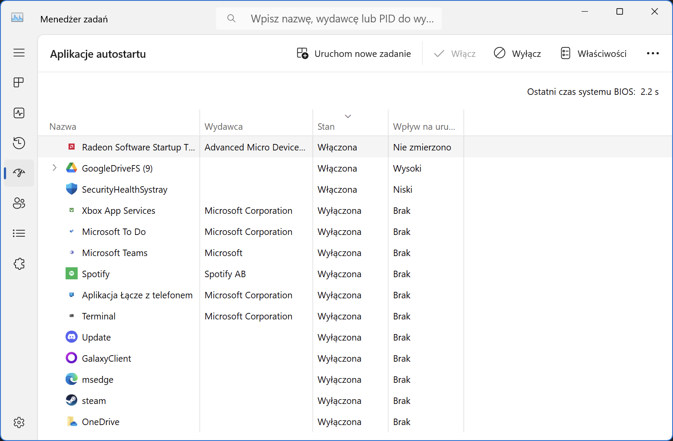Viewport: 673px width, 441px height.
Task: Go to the Processes page icon
Action: pyautogui.click(x=19, y=82)
